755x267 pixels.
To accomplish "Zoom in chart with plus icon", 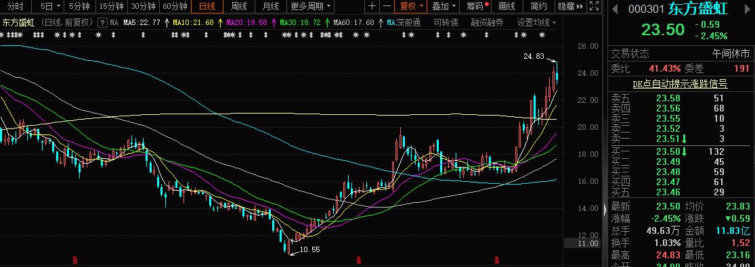I will click(372, 6).
